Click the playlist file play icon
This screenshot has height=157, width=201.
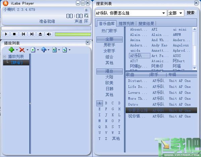(x=33, y=50)
